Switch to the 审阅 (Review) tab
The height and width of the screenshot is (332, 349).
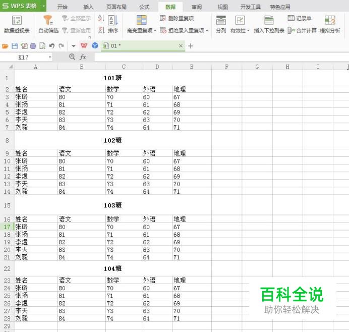[197, 7]
